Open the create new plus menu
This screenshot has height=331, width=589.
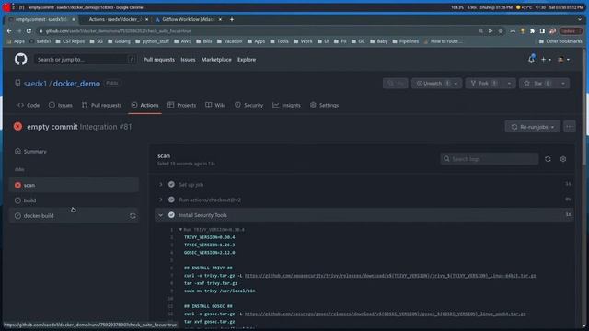tap(546, 59)
